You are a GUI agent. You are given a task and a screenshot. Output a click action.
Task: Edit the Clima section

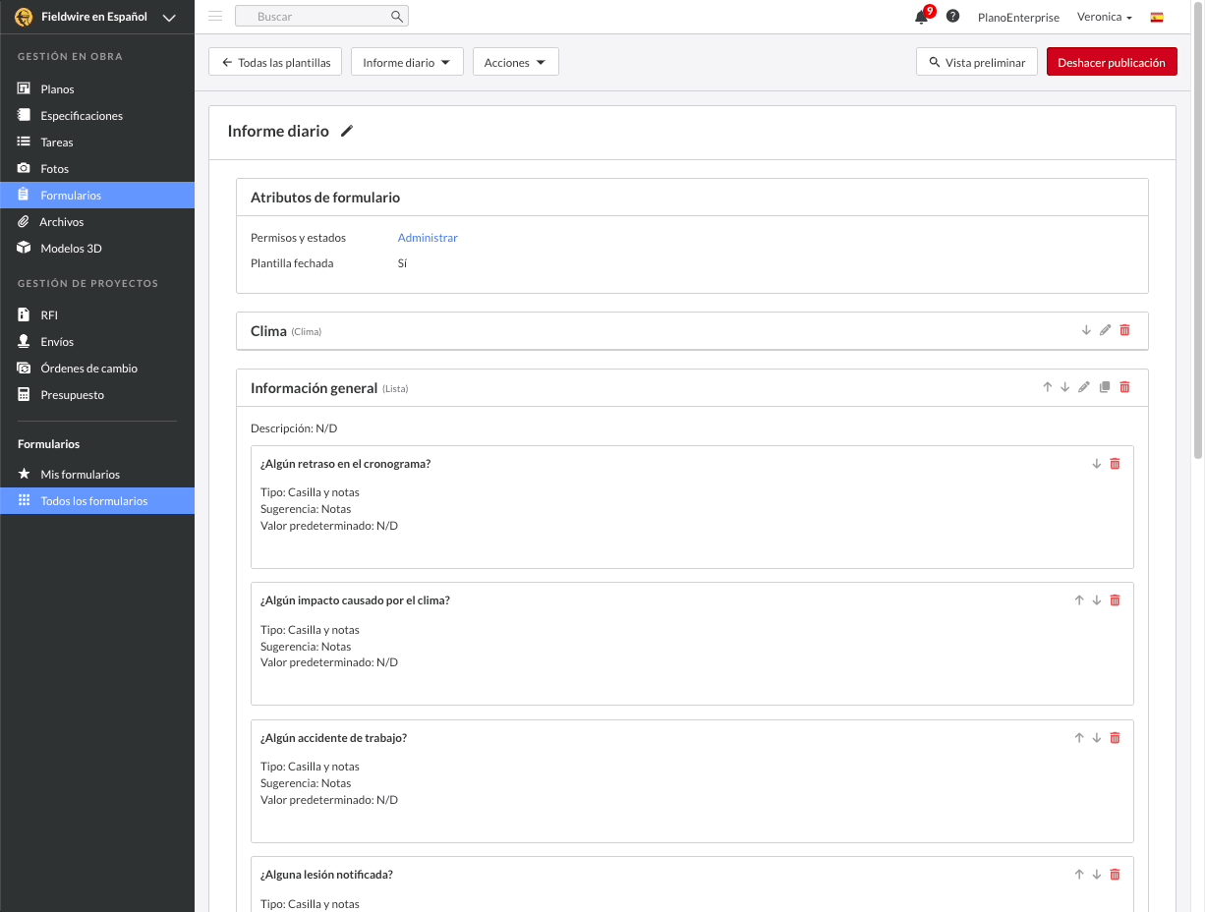tap(1105, 331)
